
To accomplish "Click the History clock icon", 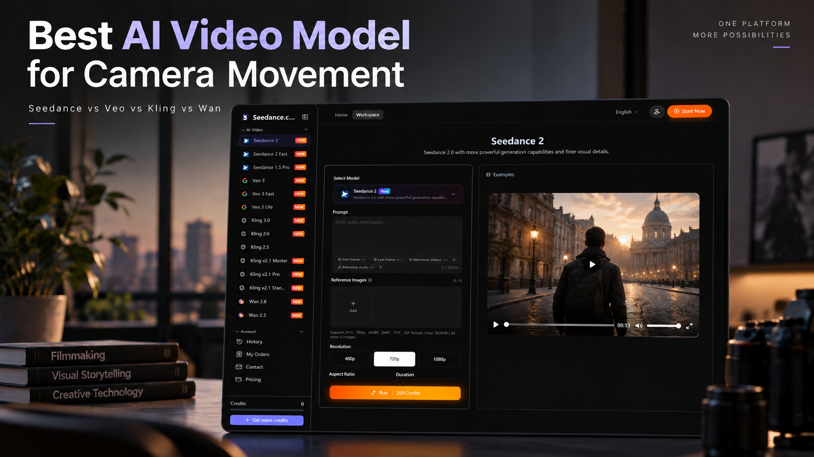I will click(x=240, y=342).
